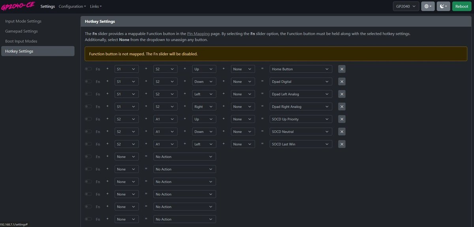Open the dark mode theme switcher
The height and width of the screenshot is (227, 474).
(443, 6)
